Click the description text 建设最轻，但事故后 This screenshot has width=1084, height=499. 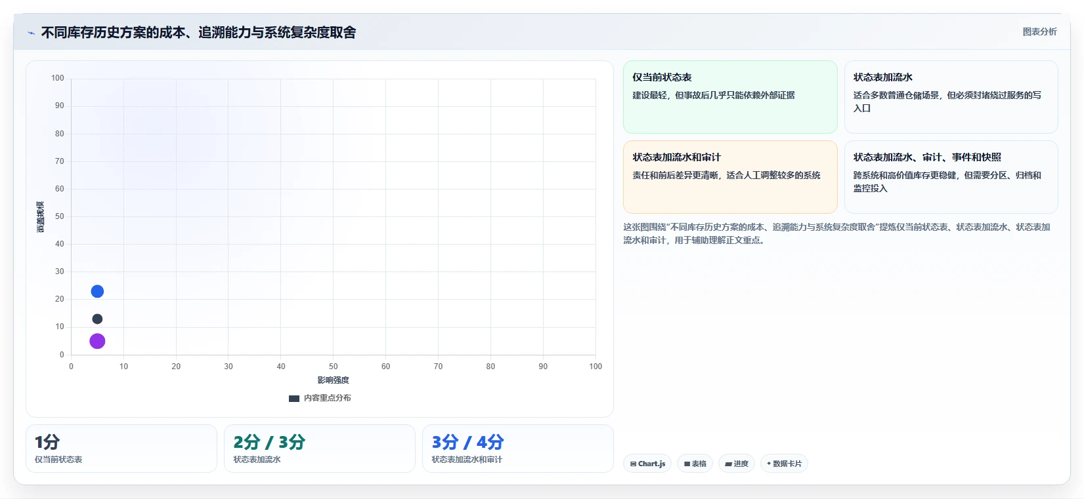pyautogui.click(x=714, y=95)
